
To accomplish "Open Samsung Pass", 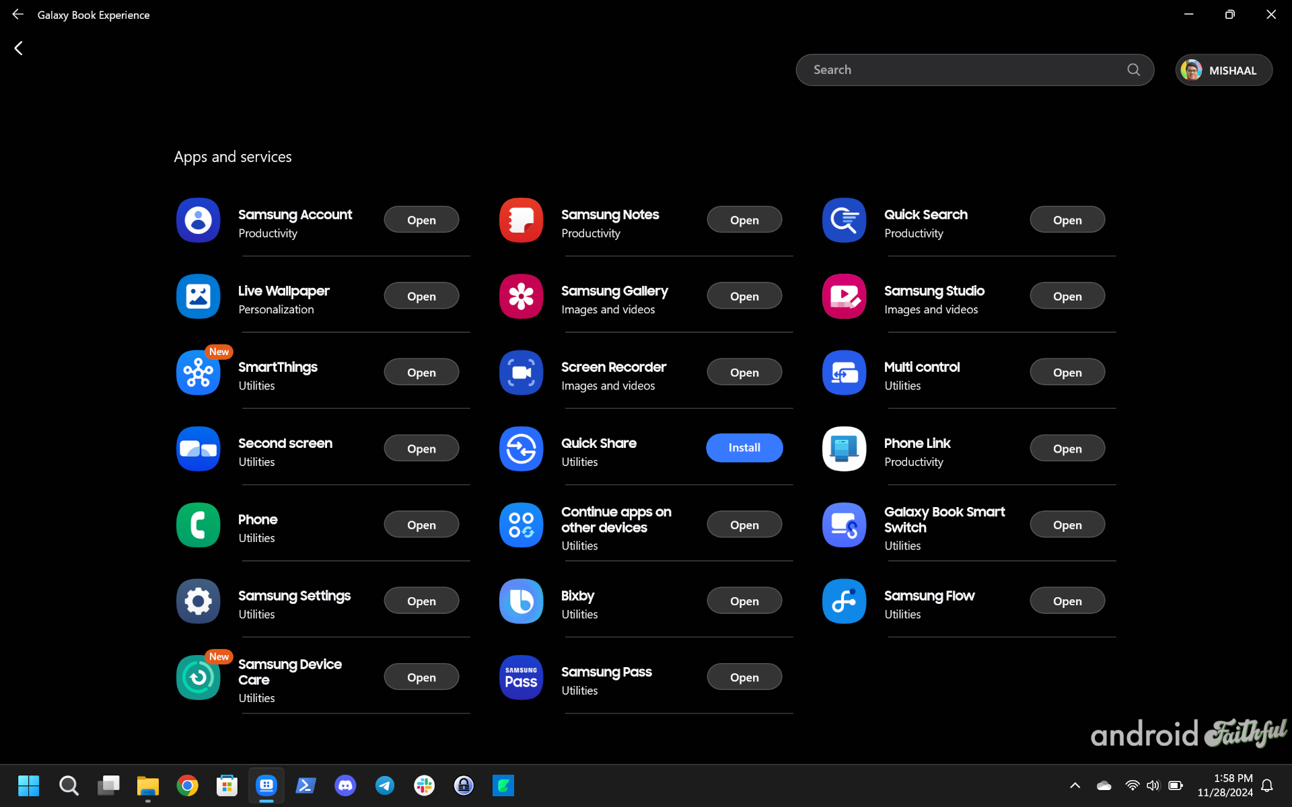I will click(x=744, y=677).
